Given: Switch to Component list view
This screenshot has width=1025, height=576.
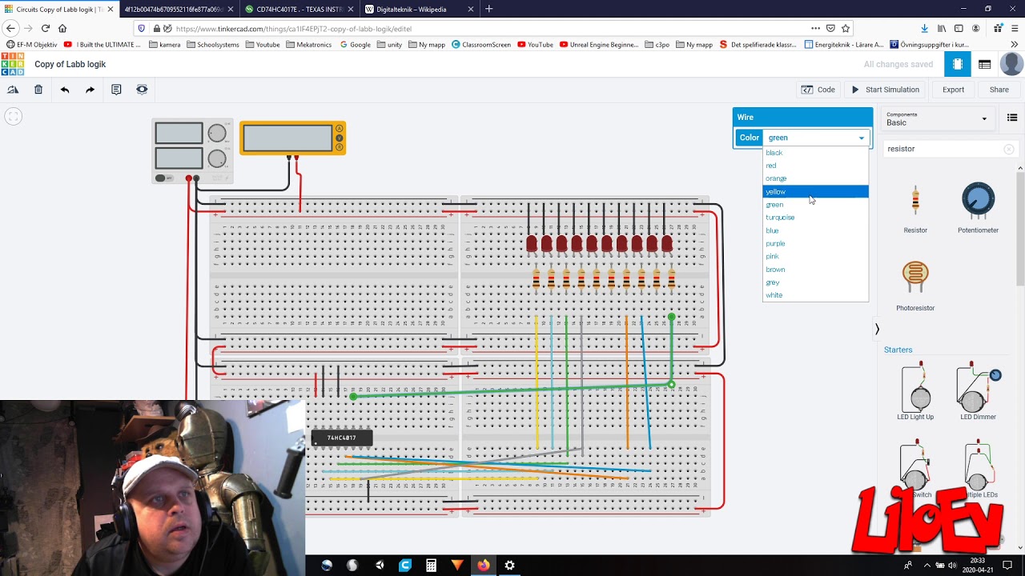Looking at the screenshot, I should pyautogui.click(x=985, y=64).
